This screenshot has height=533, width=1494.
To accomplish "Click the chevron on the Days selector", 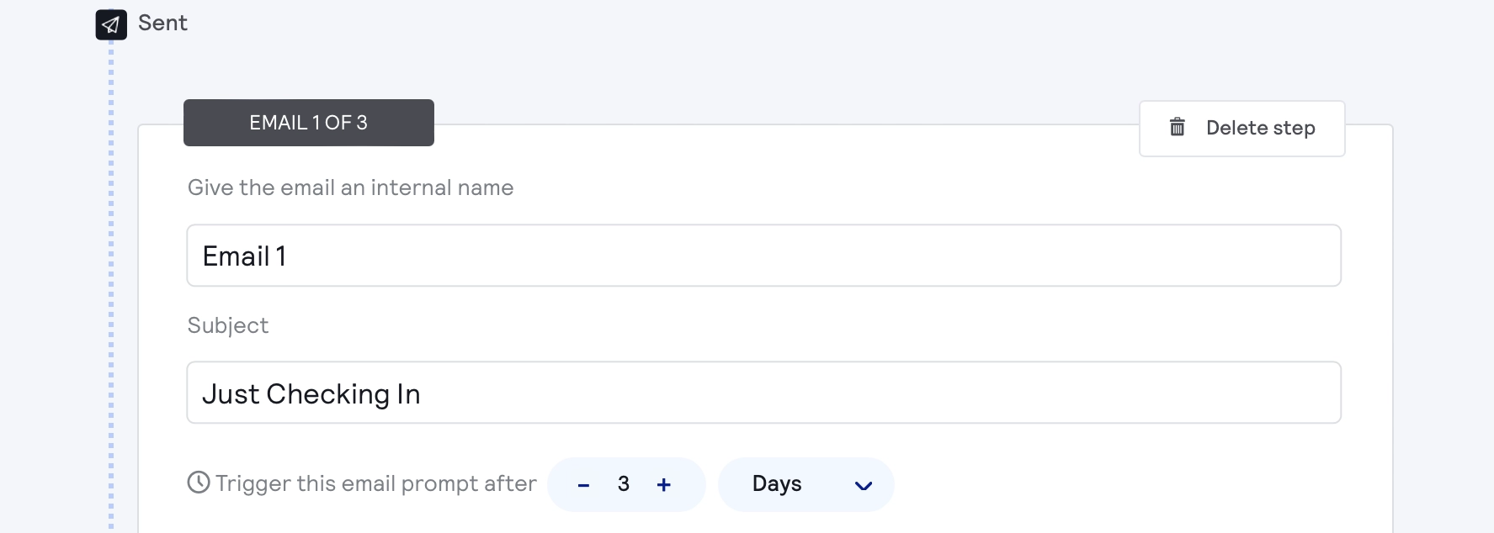I will (x=863, y=485).
